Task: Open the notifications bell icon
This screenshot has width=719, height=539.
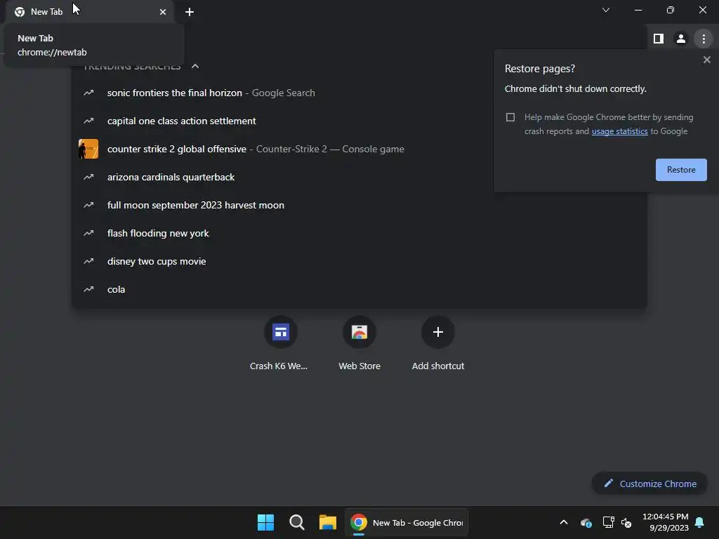Action: click(699, 522)
